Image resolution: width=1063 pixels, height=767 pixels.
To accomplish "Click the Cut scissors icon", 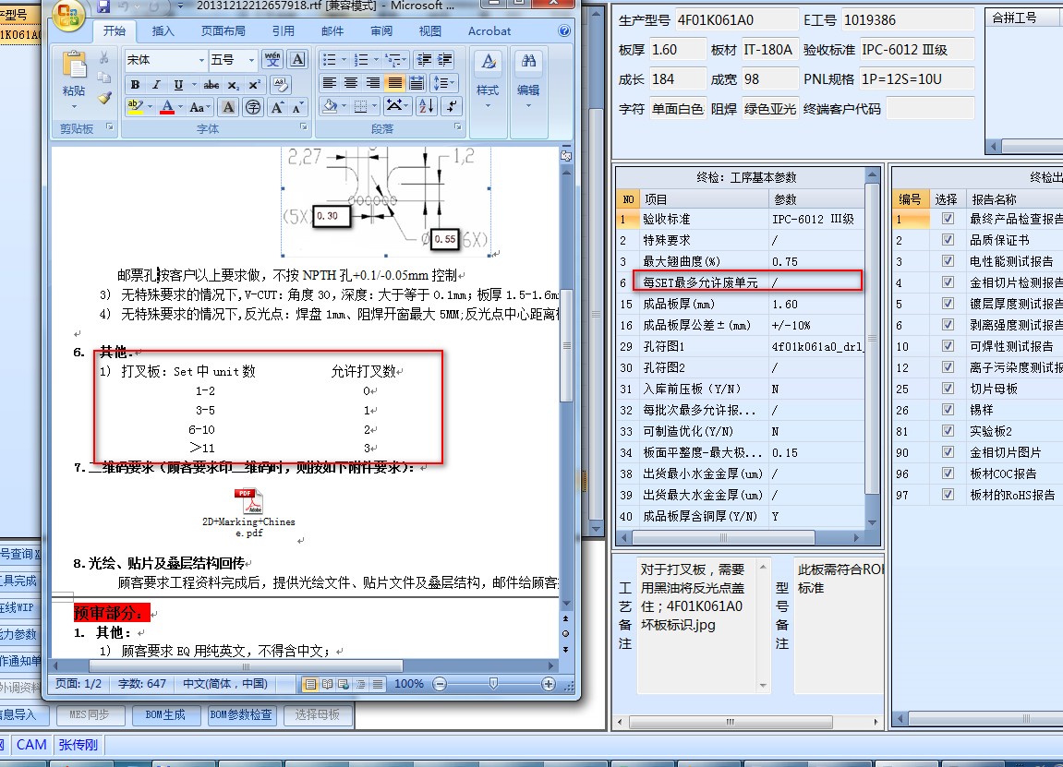I will [x=103, y=59].
